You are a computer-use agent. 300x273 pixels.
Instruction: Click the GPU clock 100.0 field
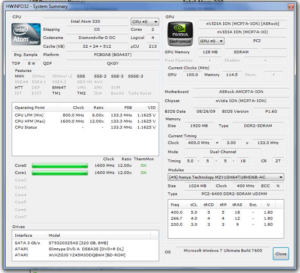[192, 75]
